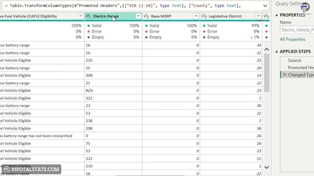Open the All Properties link
This screenshot has height=176, width=314.
click(292, 39)
